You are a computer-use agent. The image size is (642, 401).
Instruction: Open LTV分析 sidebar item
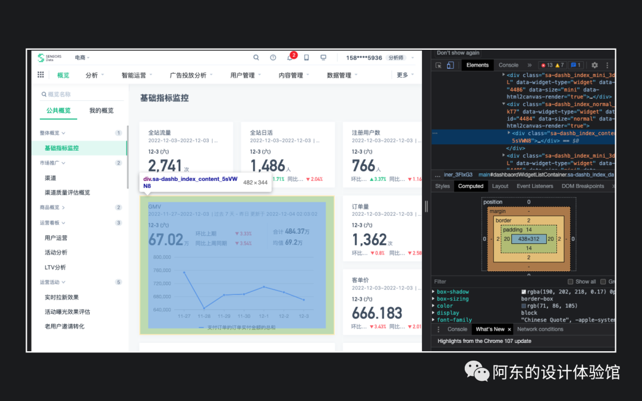[x=55, y=268]
